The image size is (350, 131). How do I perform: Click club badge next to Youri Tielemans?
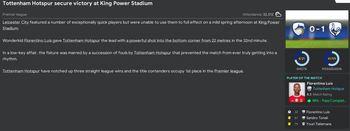303,124
